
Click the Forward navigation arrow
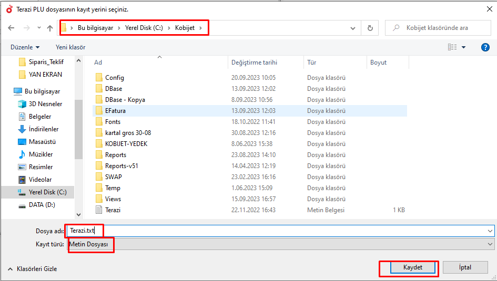pyautogui.click(x=27, y=28)
